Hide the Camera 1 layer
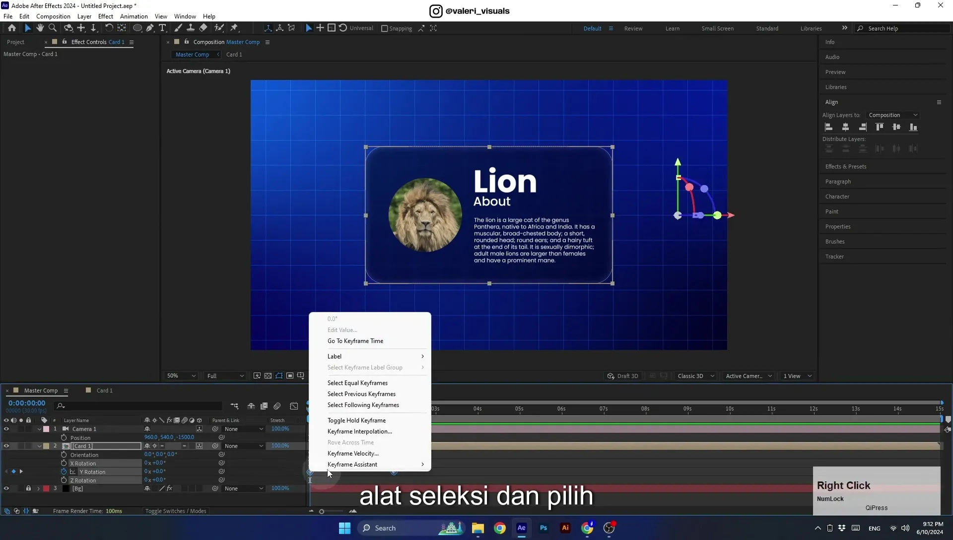The image size is (953, 540). (6, 429)
